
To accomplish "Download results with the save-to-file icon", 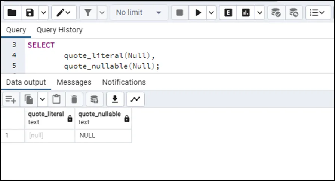I will (115, 99).
